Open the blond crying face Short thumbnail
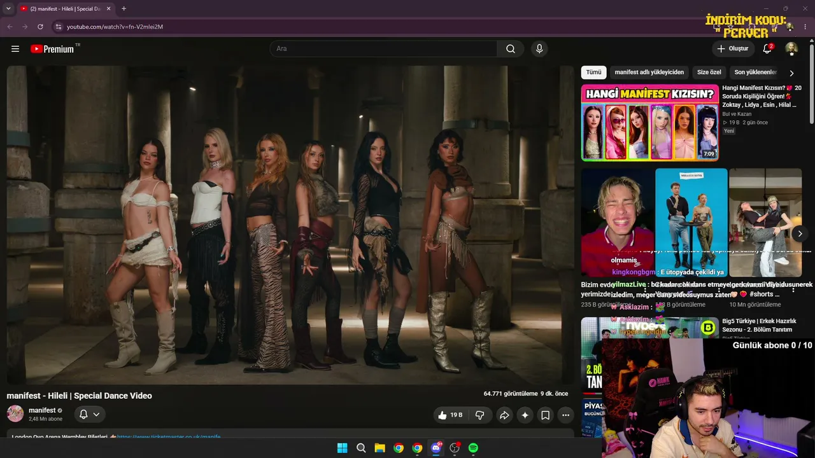 pyautogui.click(x=618, y=223)
